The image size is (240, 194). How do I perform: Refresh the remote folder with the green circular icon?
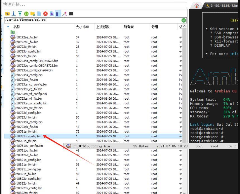pyautogui.click(x=26, y=14)
